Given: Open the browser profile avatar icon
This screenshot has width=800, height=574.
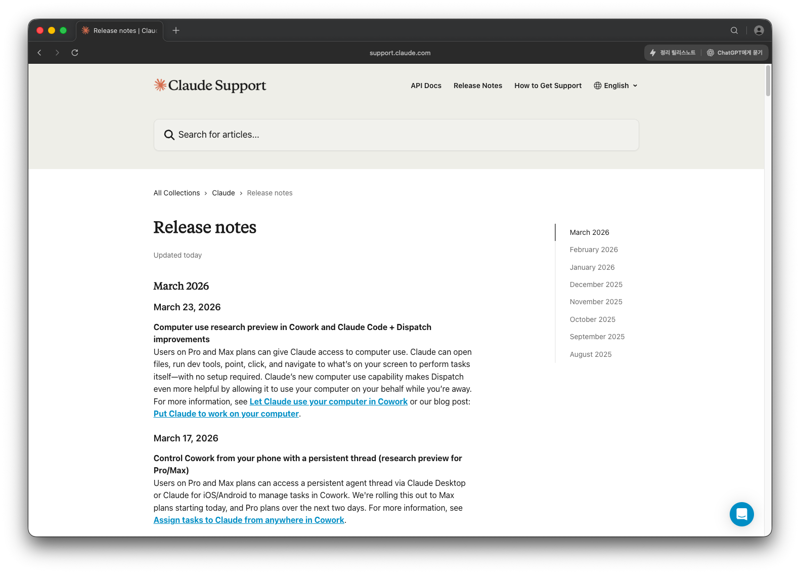Looking at the screenshot, I should (x=759, y=30).
